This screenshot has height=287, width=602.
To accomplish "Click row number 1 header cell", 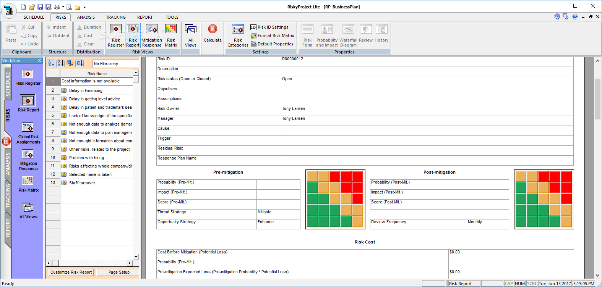I will [53, 82].
